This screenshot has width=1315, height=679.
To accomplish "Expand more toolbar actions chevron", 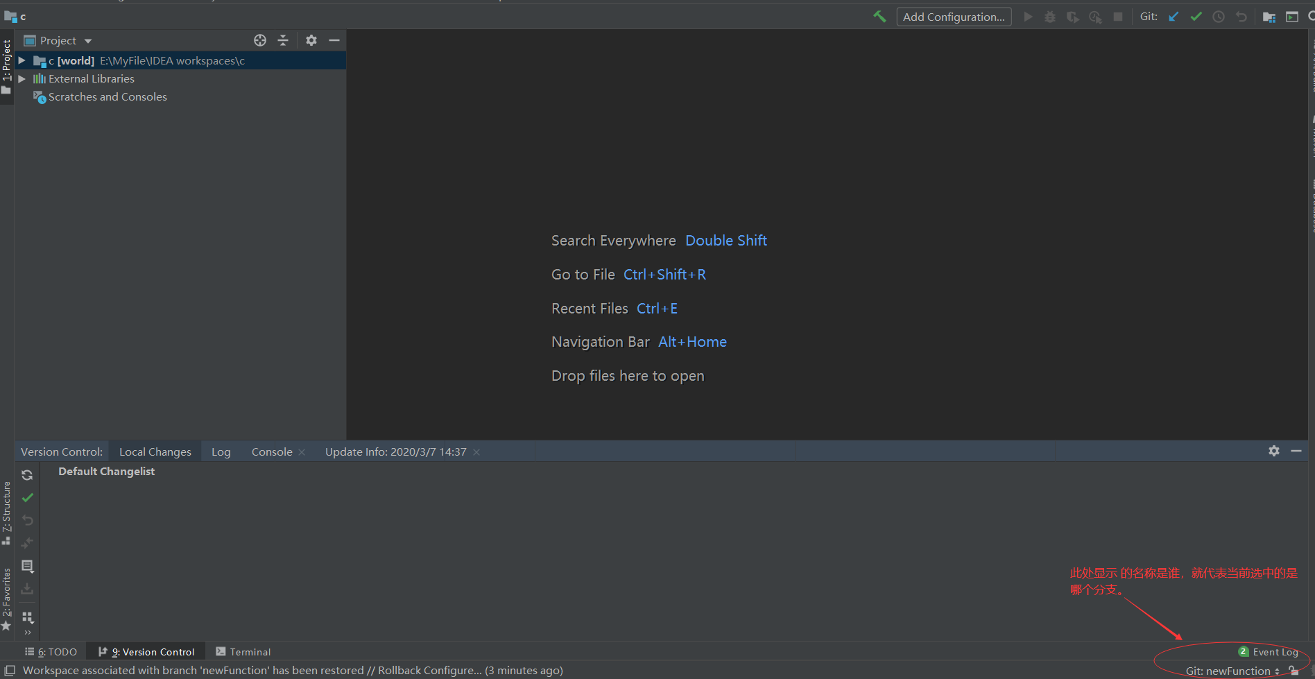I will click(x=28, y=633).
